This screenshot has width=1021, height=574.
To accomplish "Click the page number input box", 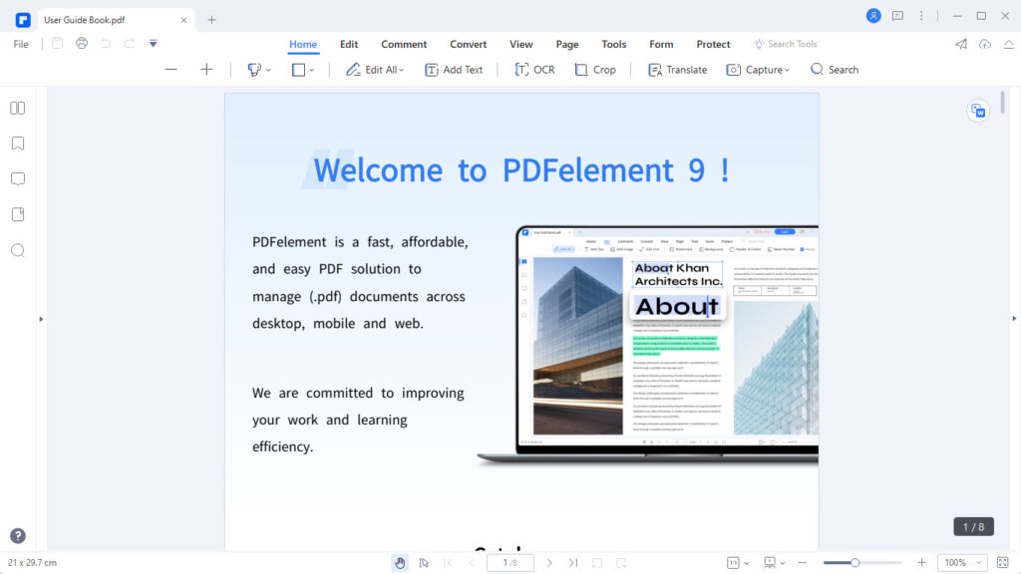I will [x=510, y=563].
